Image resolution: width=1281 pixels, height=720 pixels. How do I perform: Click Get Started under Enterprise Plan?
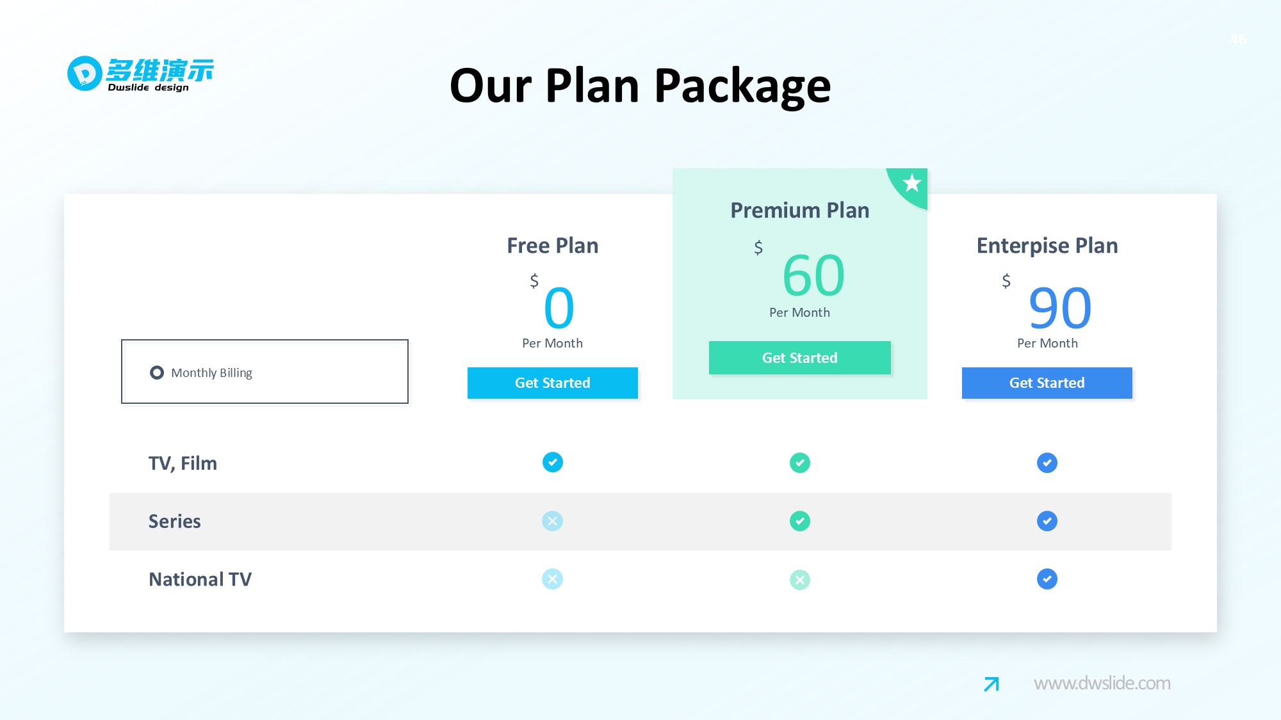tap(1047, 383)
